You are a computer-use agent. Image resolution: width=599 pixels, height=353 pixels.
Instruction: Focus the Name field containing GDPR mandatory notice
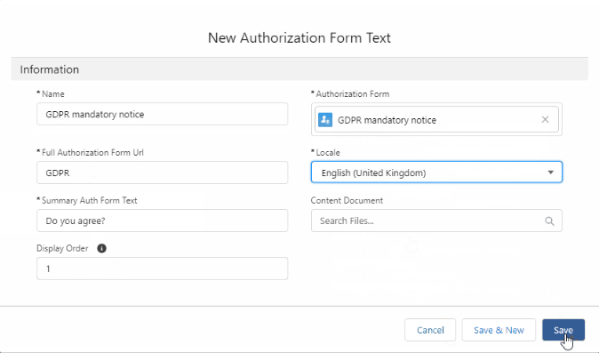[162, 114]
